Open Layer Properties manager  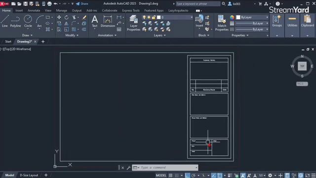(x=133, y=23)
